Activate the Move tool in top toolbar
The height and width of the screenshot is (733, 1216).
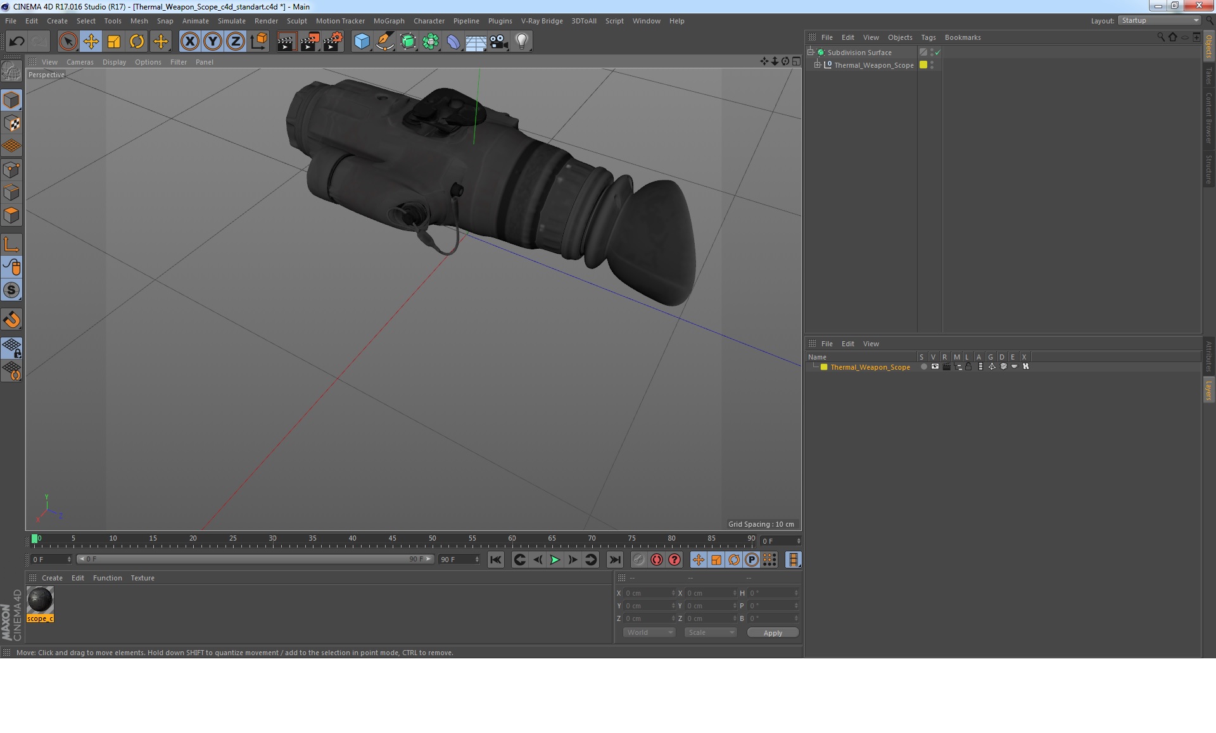91,42
